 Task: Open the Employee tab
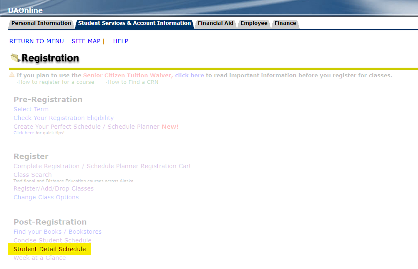coord(254,23)
